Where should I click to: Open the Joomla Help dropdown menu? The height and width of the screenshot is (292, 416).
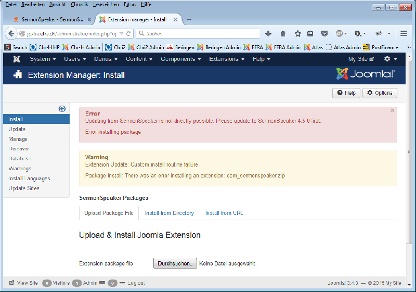[x=262, y=59]
